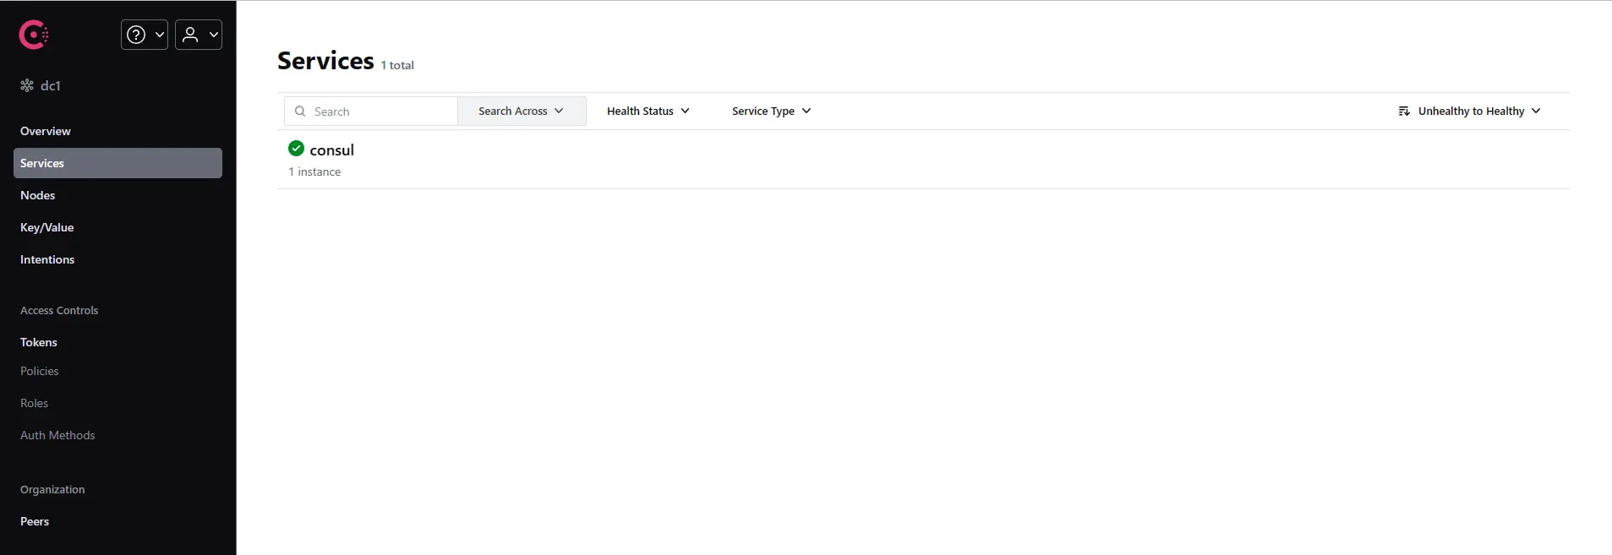Navigate to Intentions

(x=47, y=259)
